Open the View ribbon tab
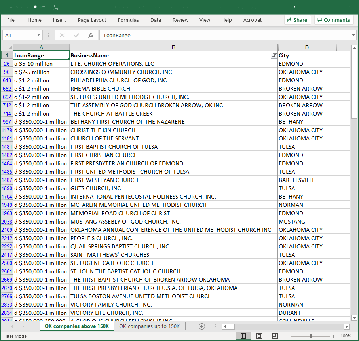This screenshot has height=341, width=359. tap(205, 20)
